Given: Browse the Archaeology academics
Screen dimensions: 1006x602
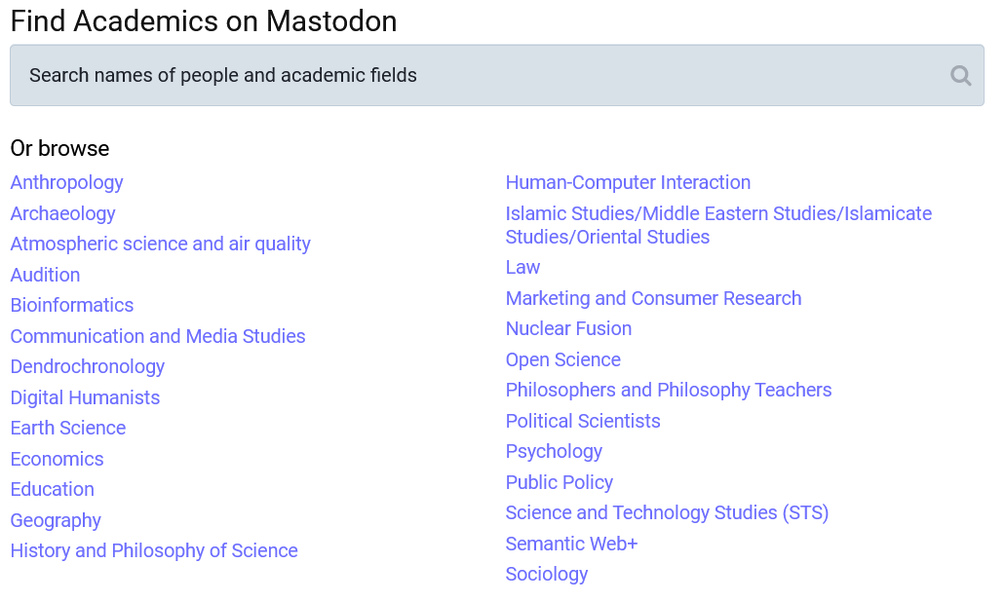Looking at the screenshot, I should pyautogui.click(x=62, y=213).
